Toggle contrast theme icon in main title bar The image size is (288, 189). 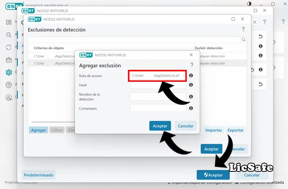[249, 4]
